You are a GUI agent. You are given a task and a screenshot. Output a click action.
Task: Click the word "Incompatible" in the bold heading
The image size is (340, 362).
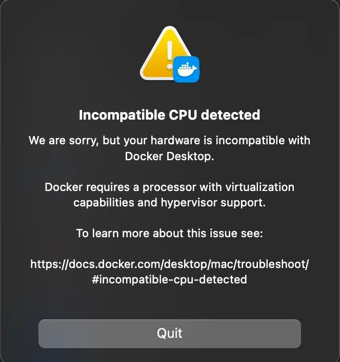[x=122, y=116]
